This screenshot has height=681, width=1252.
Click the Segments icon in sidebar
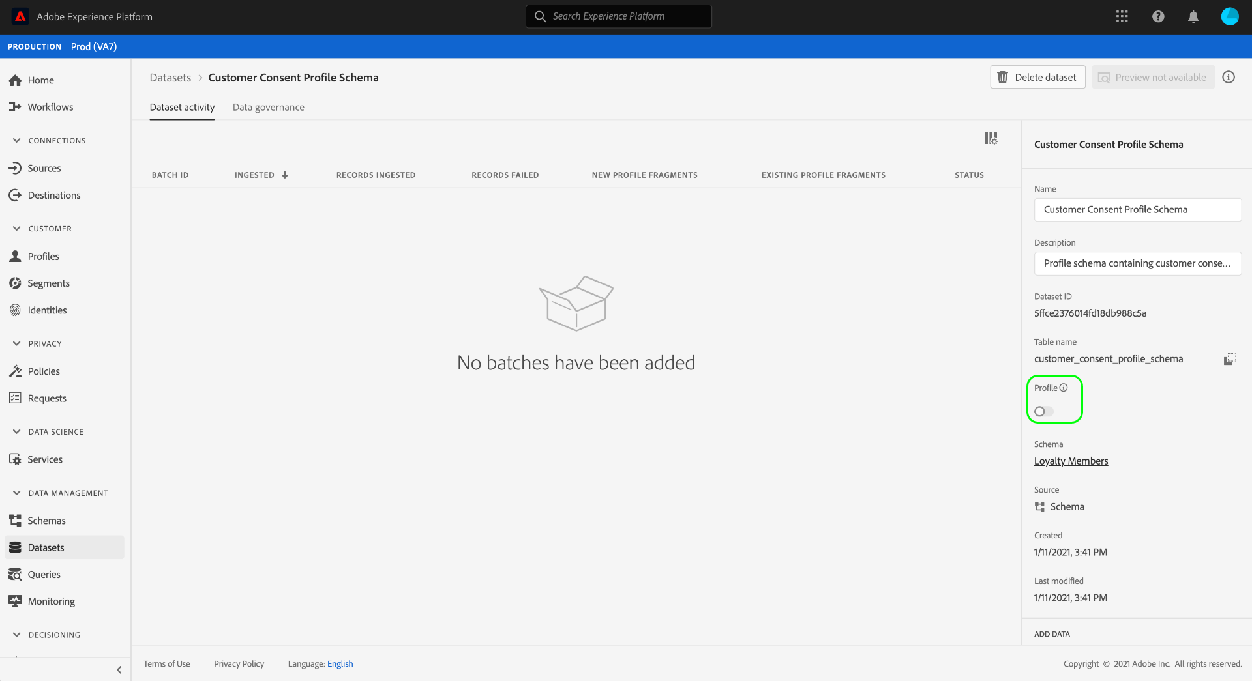[16, 283]
